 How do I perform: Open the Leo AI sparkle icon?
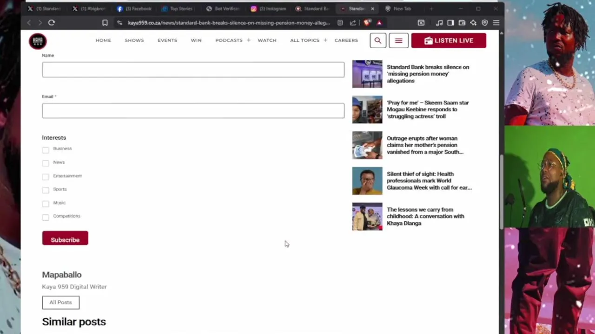point(473,23)
